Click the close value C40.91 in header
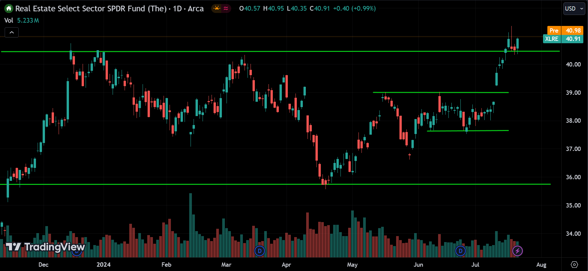588x271 pixels. (320, 9)
